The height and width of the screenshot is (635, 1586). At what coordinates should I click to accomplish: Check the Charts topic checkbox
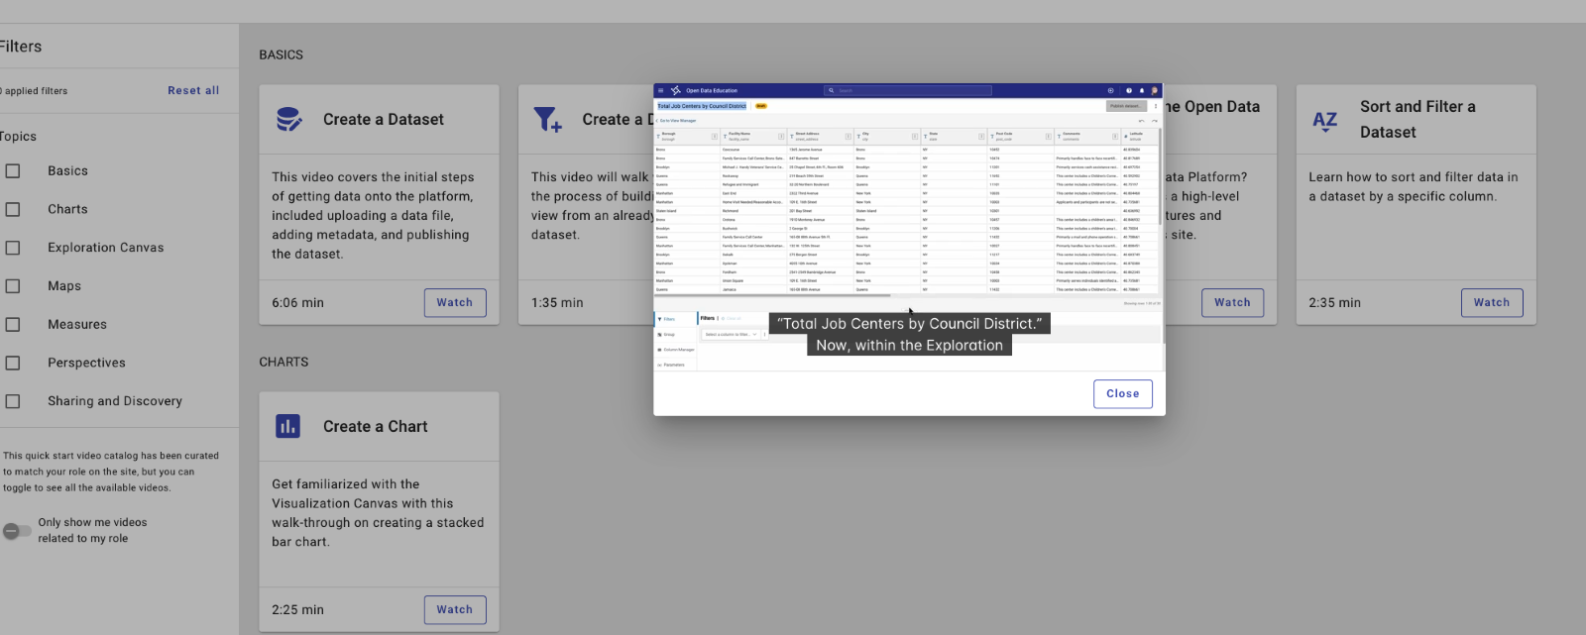[x=13, y=210]
